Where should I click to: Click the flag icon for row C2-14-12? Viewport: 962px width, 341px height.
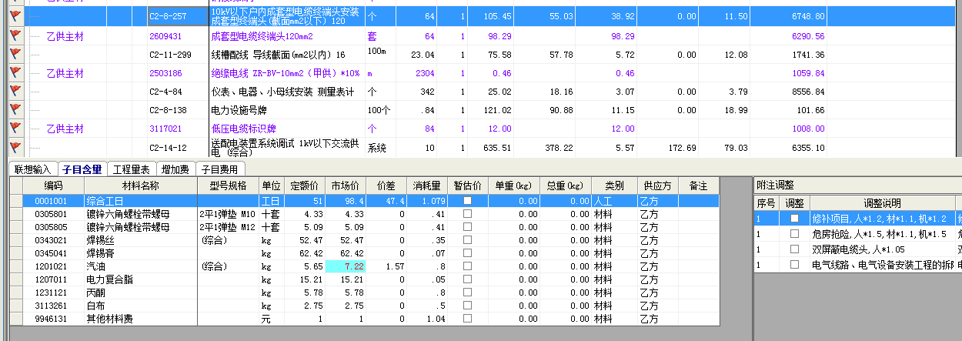click(15, 147)
